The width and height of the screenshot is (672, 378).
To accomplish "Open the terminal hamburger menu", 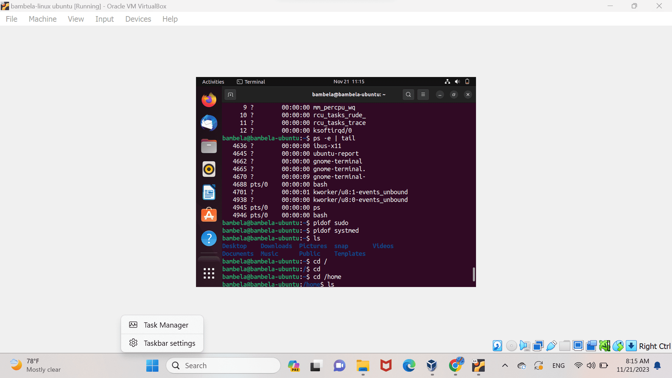I will 423,94.
